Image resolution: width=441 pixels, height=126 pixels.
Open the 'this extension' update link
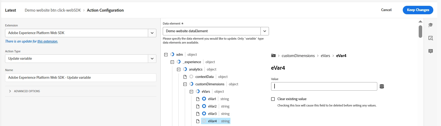pos(48,41)
